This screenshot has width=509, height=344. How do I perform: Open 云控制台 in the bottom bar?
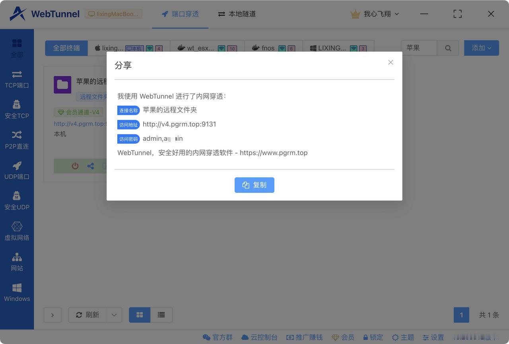point(259,337)
